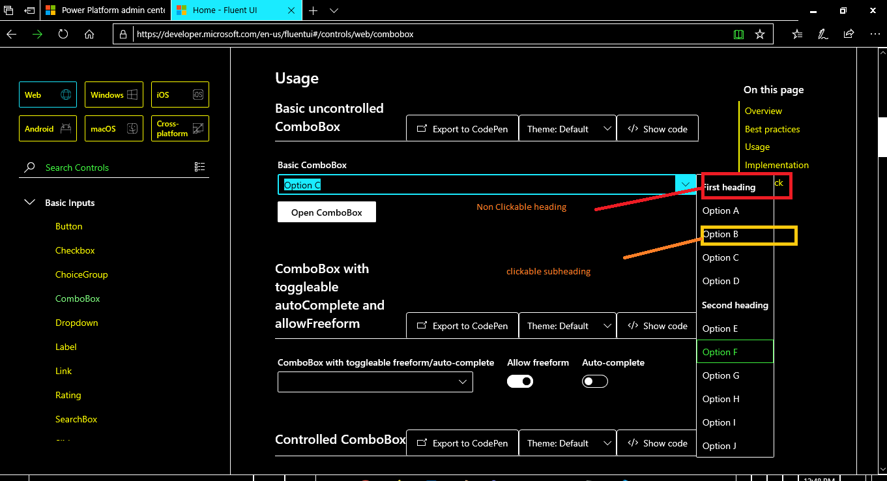This screenshot has width=887, height=481.
Task: Enable the Auto-complete toggle
Action: [594, 381]
